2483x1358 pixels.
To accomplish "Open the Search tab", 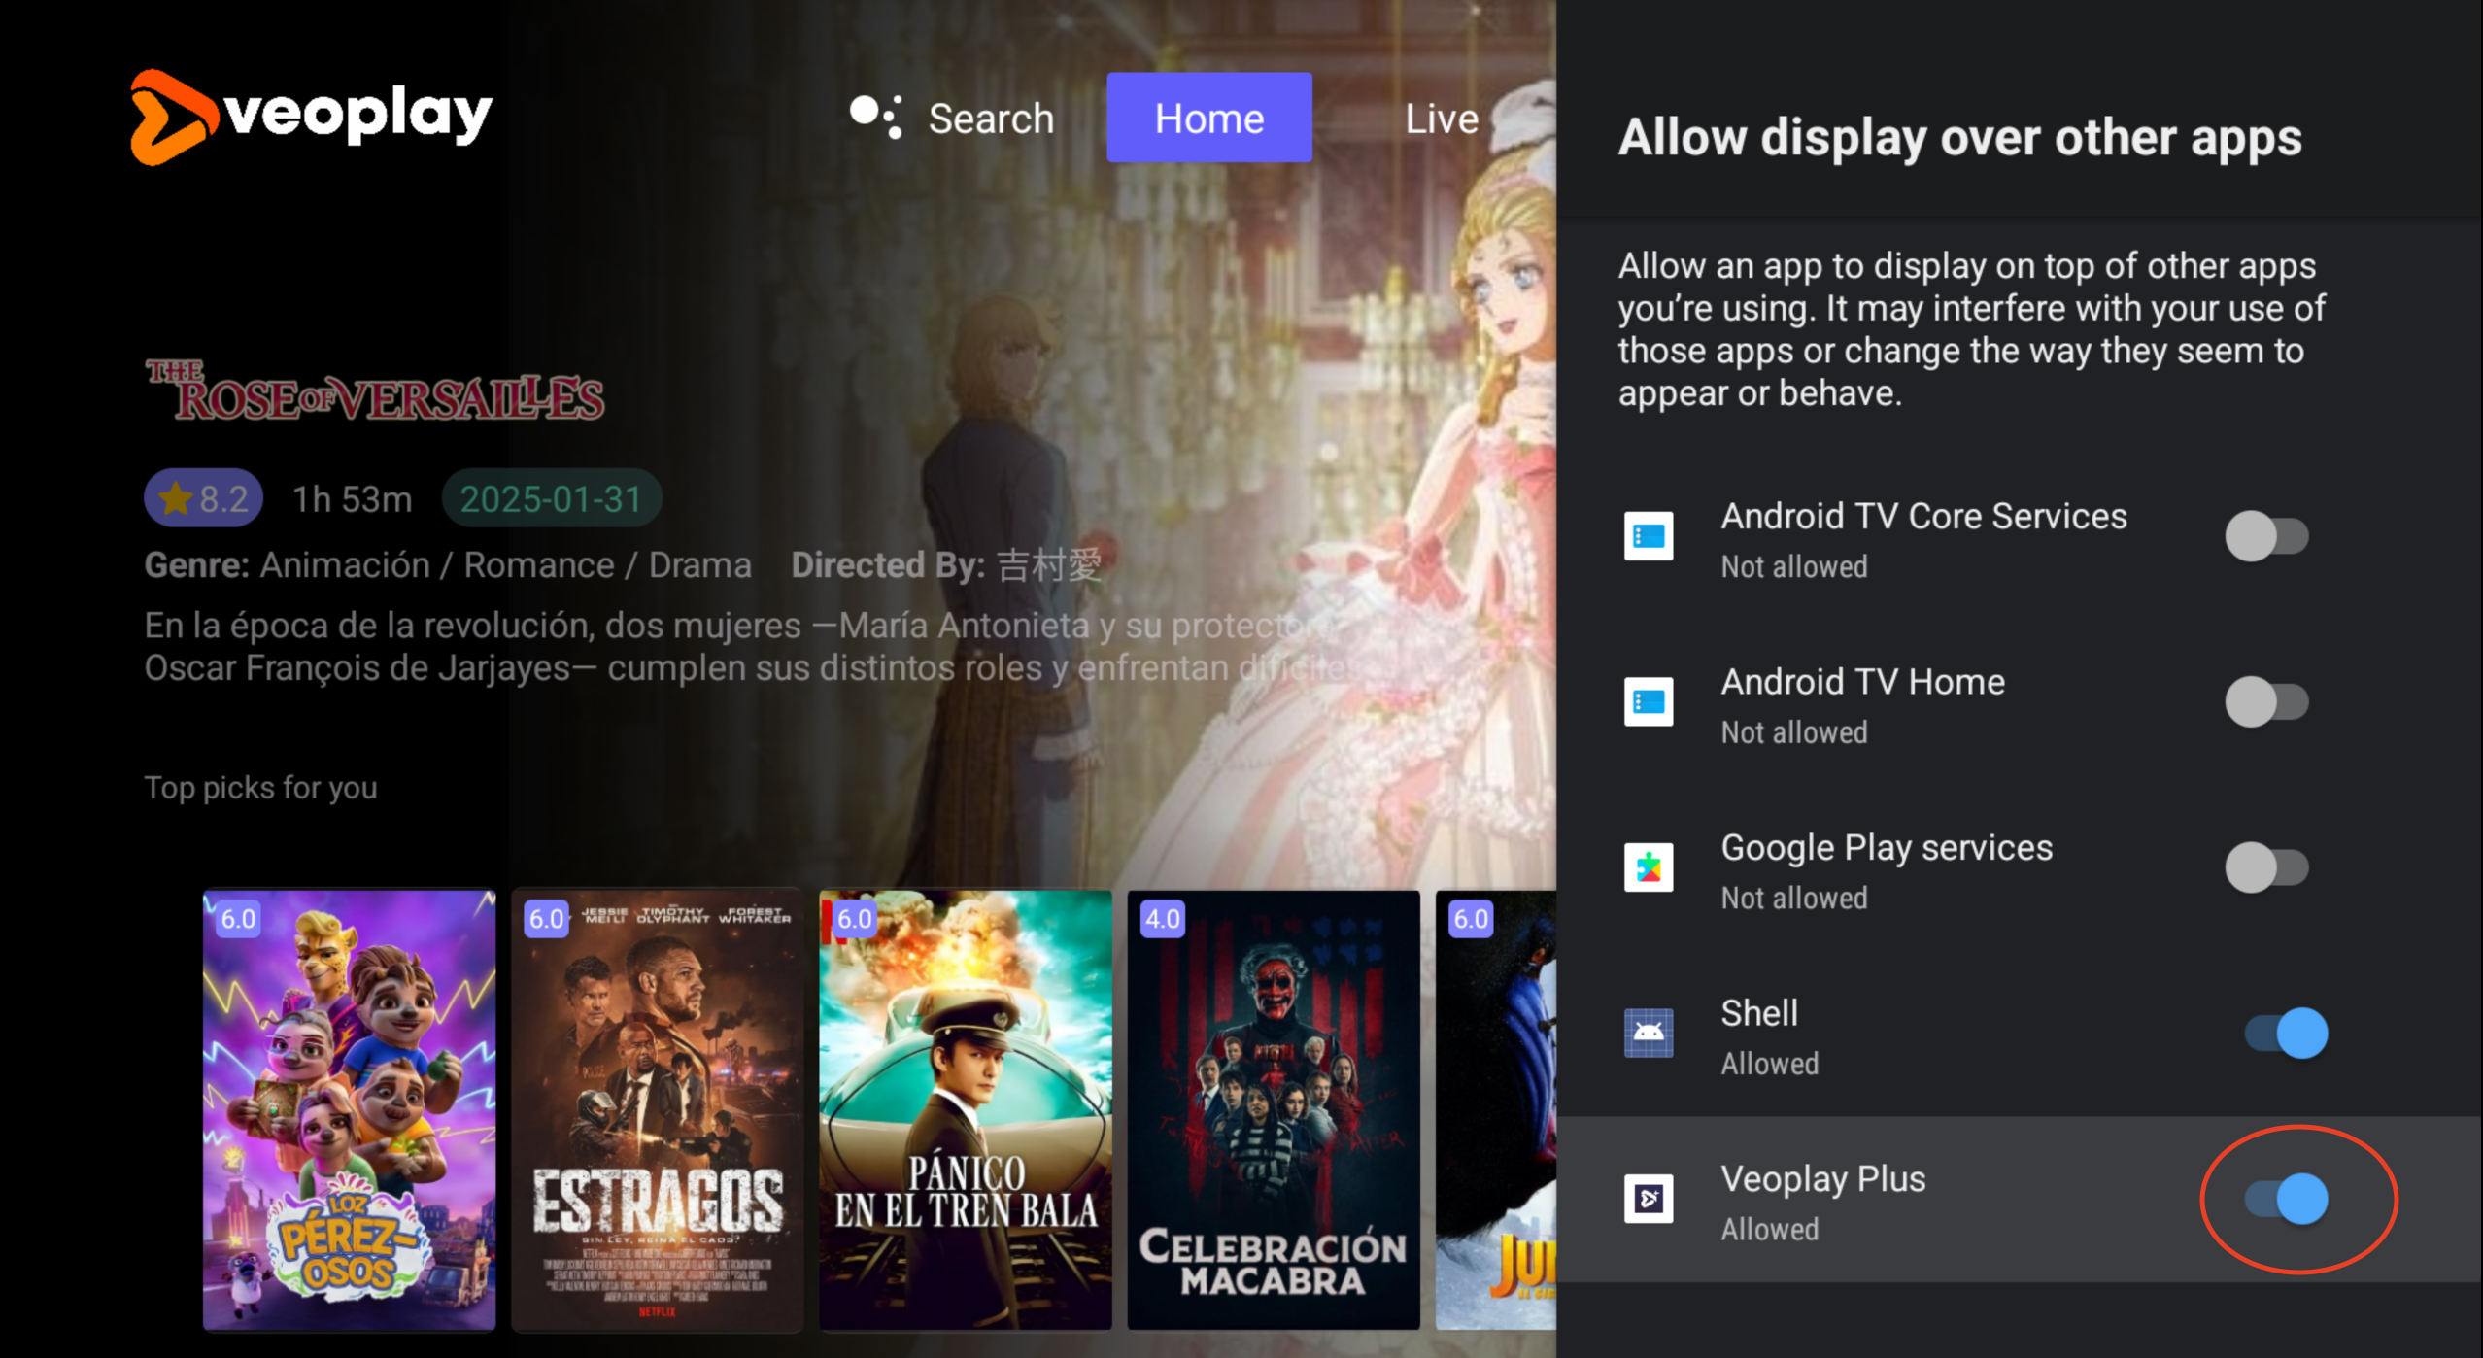I will [991, 119].
